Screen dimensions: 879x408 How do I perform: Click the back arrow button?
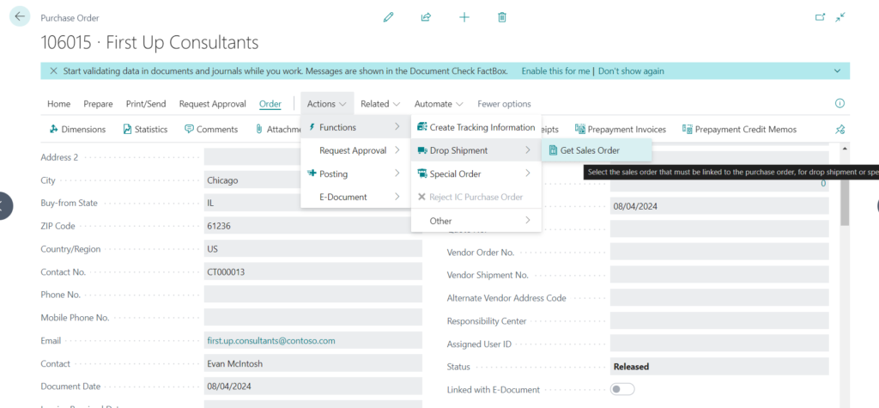click(x=20, y=17)
